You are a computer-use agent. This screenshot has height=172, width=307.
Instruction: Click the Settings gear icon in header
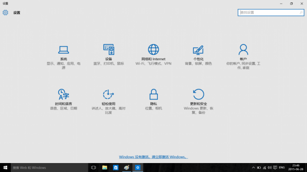pyautogui.click(x=5, y=13)
